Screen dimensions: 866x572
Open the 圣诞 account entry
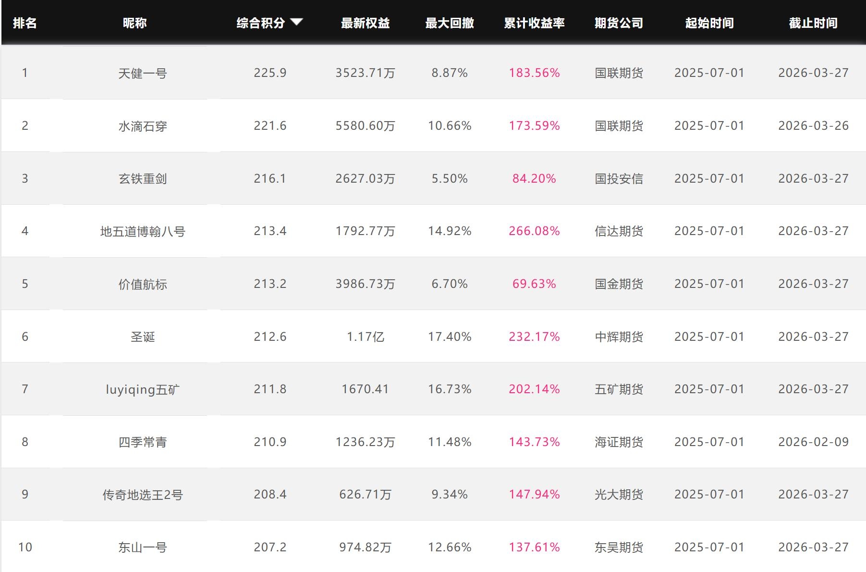143,337
